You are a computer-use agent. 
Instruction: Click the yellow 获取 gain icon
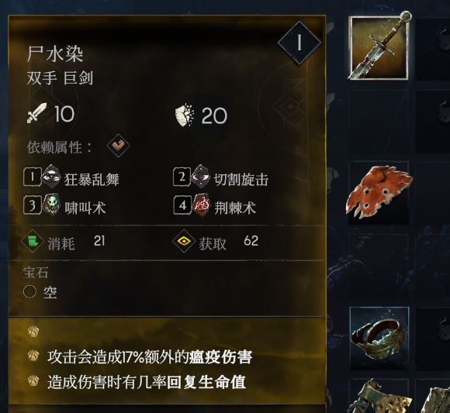[184, 241]
